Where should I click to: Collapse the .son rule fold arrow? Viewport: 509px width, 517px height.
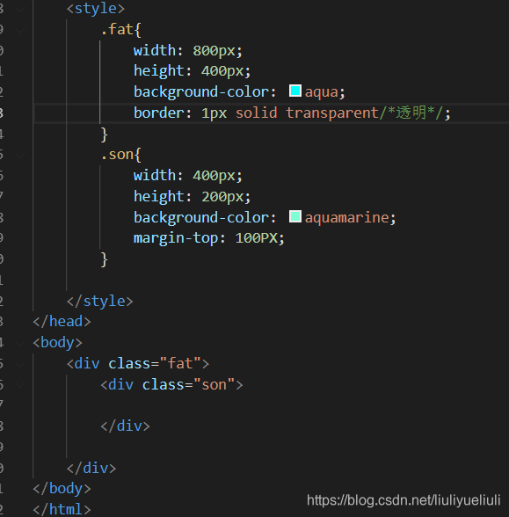(x=20, y=155)
